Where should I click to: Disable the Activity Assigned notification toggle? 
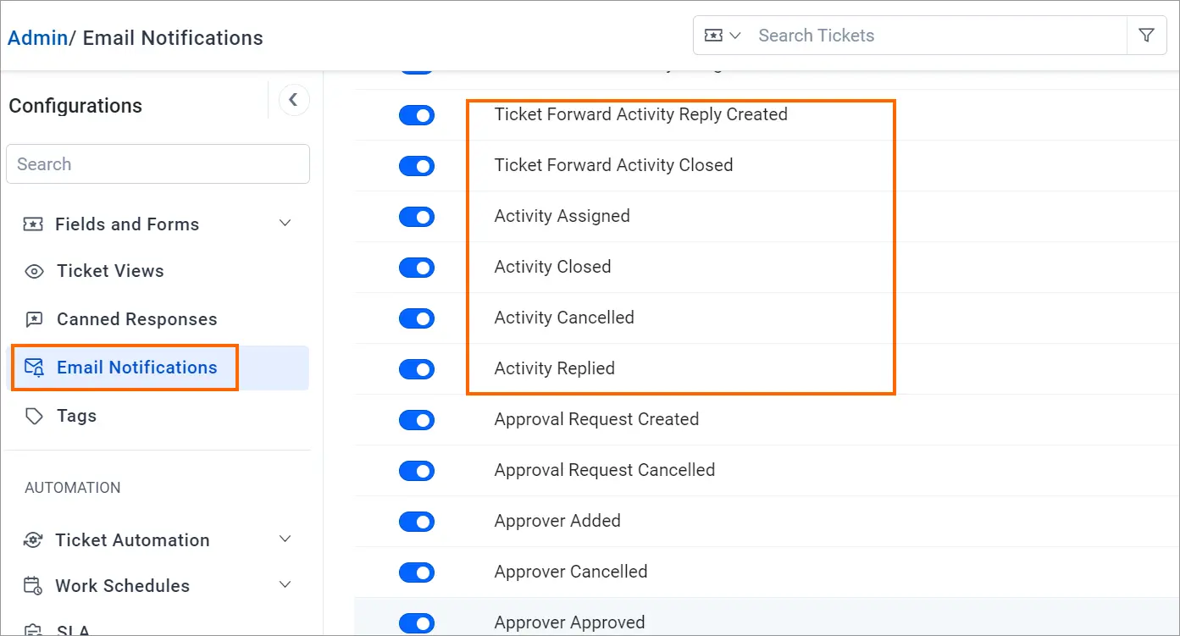[x=417, y=217]
